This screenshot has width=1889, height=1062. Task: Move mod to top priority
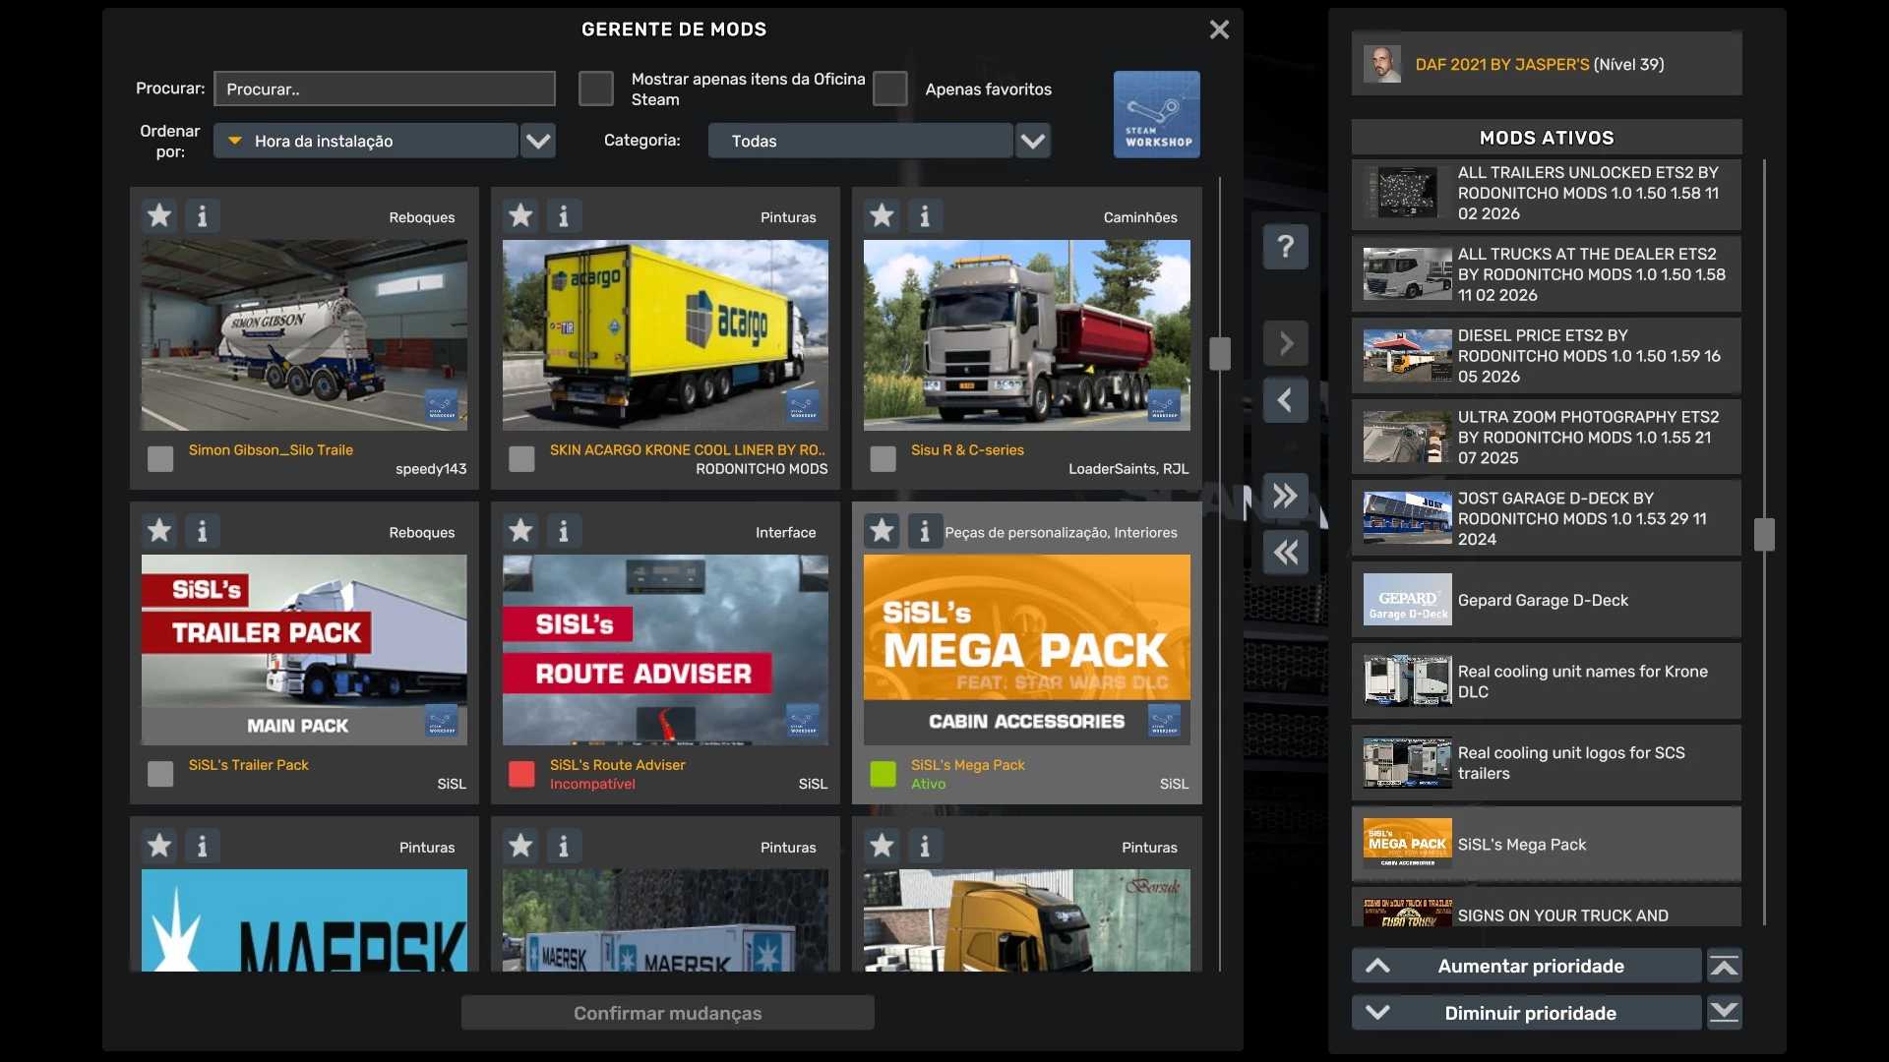pyautogui.click(x=1725, y=966)
